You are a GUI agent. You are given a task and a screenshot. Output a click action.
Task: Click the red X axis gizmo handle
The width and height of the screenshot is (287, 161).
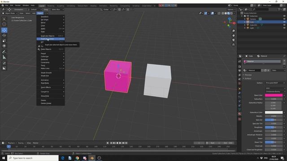(x=234, y=23)
